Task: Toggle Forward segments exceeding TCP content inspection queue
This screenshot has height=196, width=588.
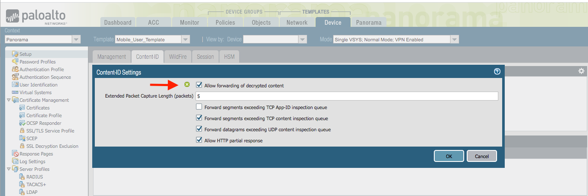Action: [199, 118]
